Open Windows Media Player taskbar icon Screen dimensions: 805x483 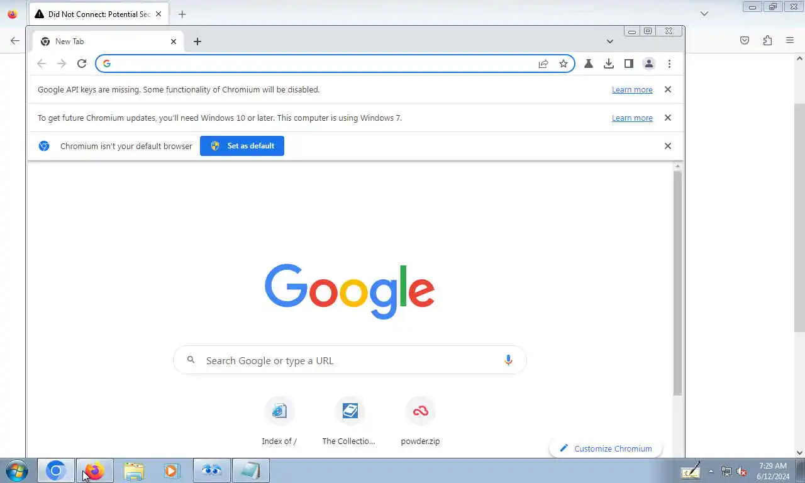171,470
